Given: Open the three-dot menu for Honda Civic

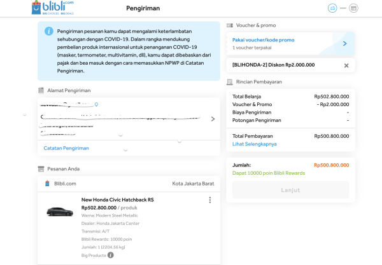Looking at the screenshot, I should [209, 200].
